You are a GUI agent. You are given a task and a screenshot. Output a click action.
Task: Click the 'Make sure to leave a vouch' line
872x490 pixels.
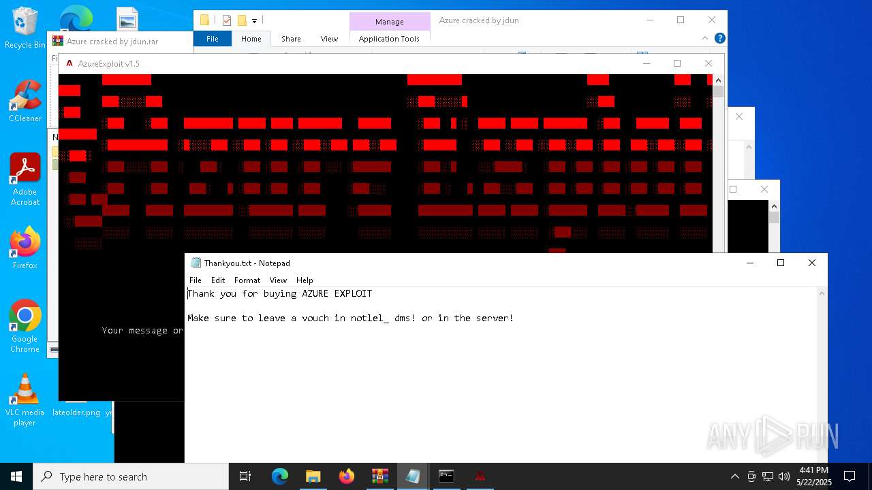pos(351,318)
